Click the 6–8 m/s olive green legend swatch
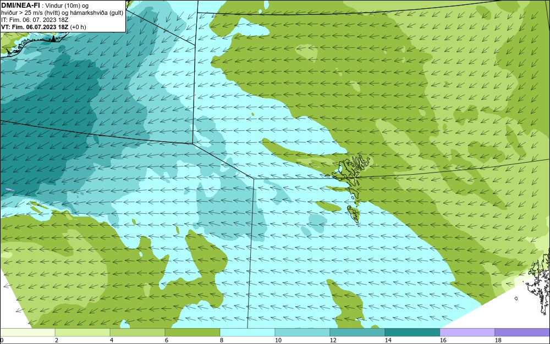This screenshot has width=550, height=344. (x=192, y=332)
